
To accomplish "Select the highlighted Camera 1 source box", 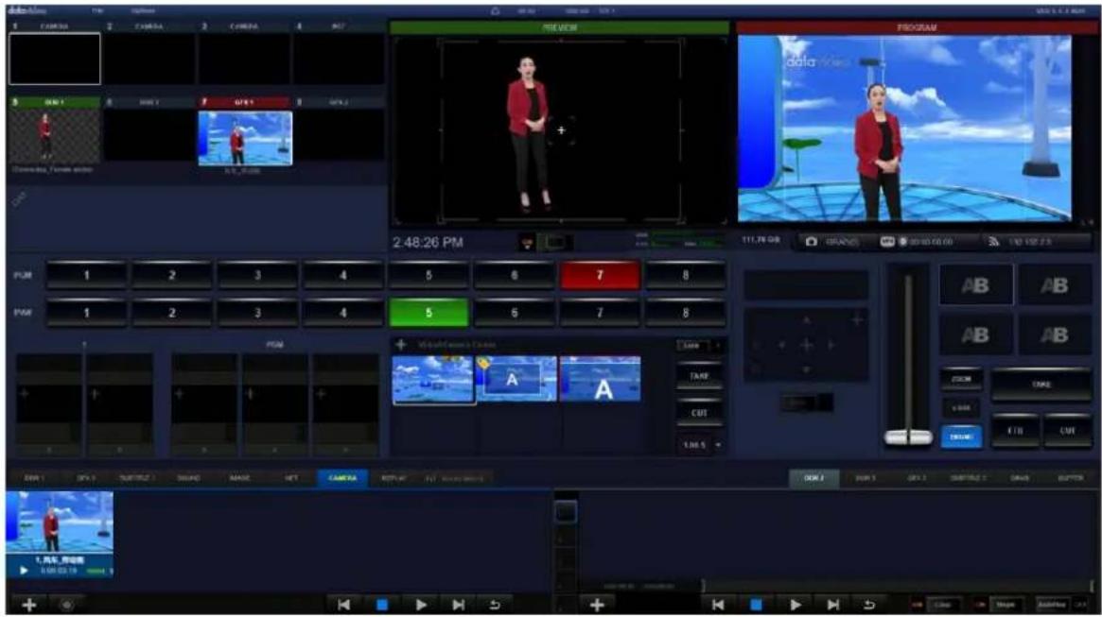I will point(55,59).
